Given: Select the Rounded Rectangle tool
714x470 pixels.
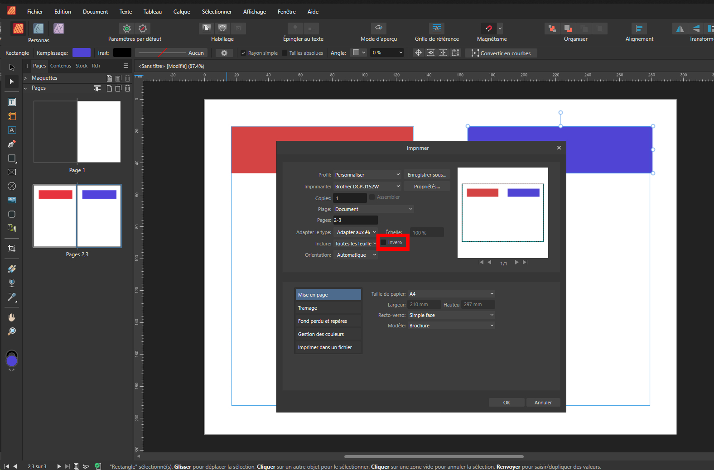Looking at the screenshot, I should [12, 214].
